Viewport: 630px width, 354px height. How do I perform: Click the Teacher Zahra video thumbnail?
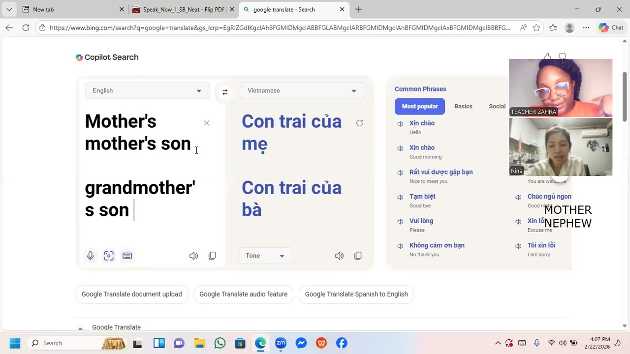(x=561, y=88)
